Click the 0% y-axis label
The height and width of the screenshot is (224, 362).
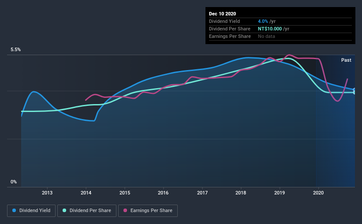14,182
